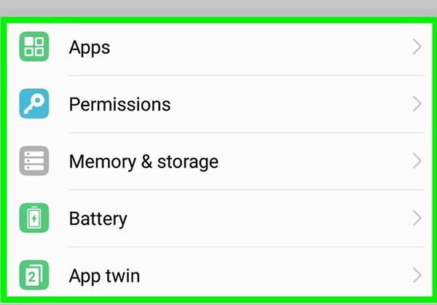
Task: Tap the blue Permissions key icon
Action: click(x=34, y=104)
